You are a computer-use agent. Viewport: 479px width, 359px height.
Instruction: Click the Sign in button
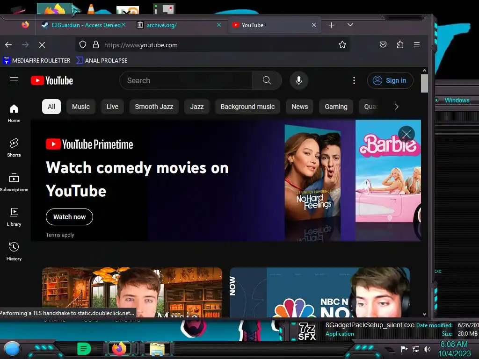point(390,80)
